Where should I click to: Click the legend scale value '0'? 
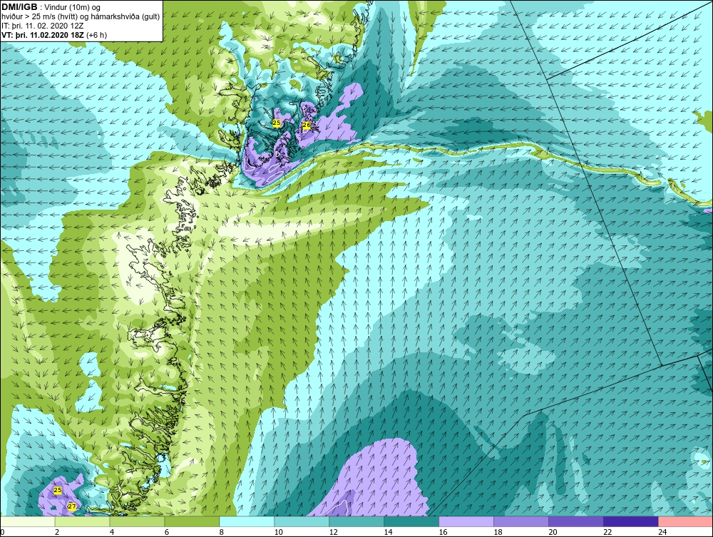click(x=2, y=533)
